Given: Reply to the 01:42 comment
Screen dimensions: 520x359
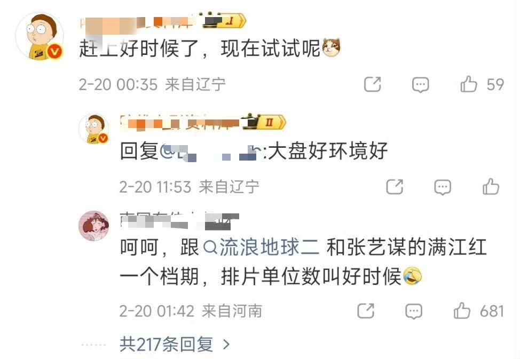Looking at the screenshot, I should click(x=414, y=312).
